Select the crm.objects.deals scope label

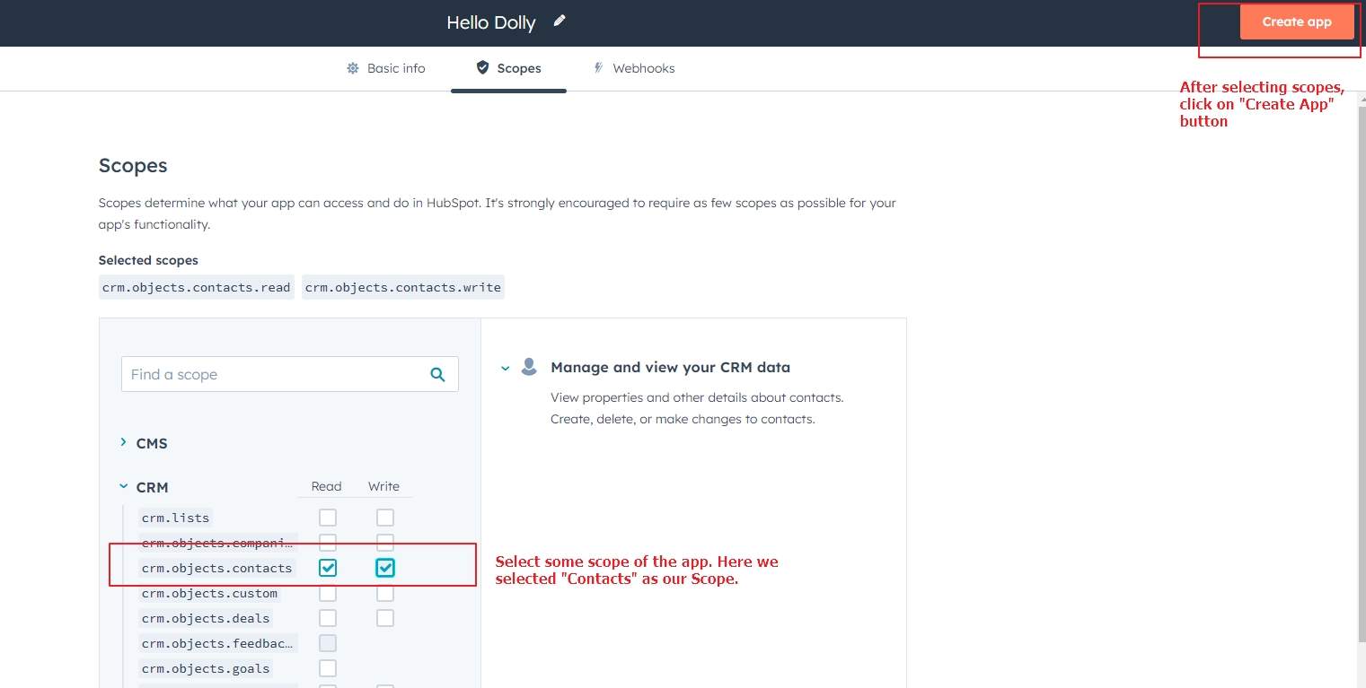[206, 618]
